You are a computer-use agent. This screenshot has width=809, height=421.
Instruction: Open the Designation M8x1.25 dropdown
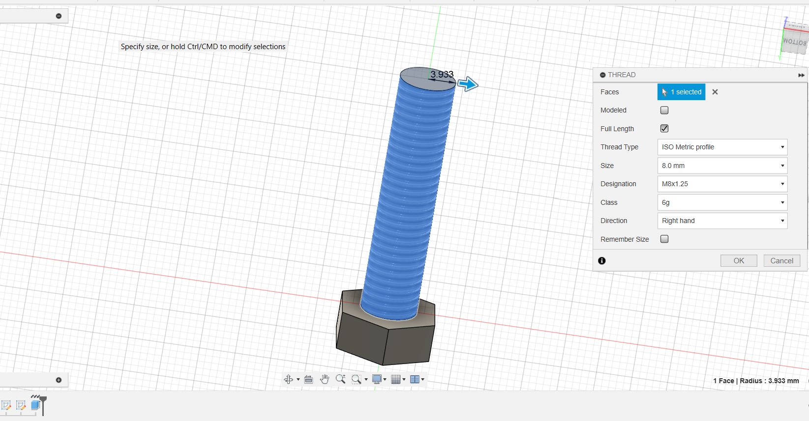click(722, 184)
